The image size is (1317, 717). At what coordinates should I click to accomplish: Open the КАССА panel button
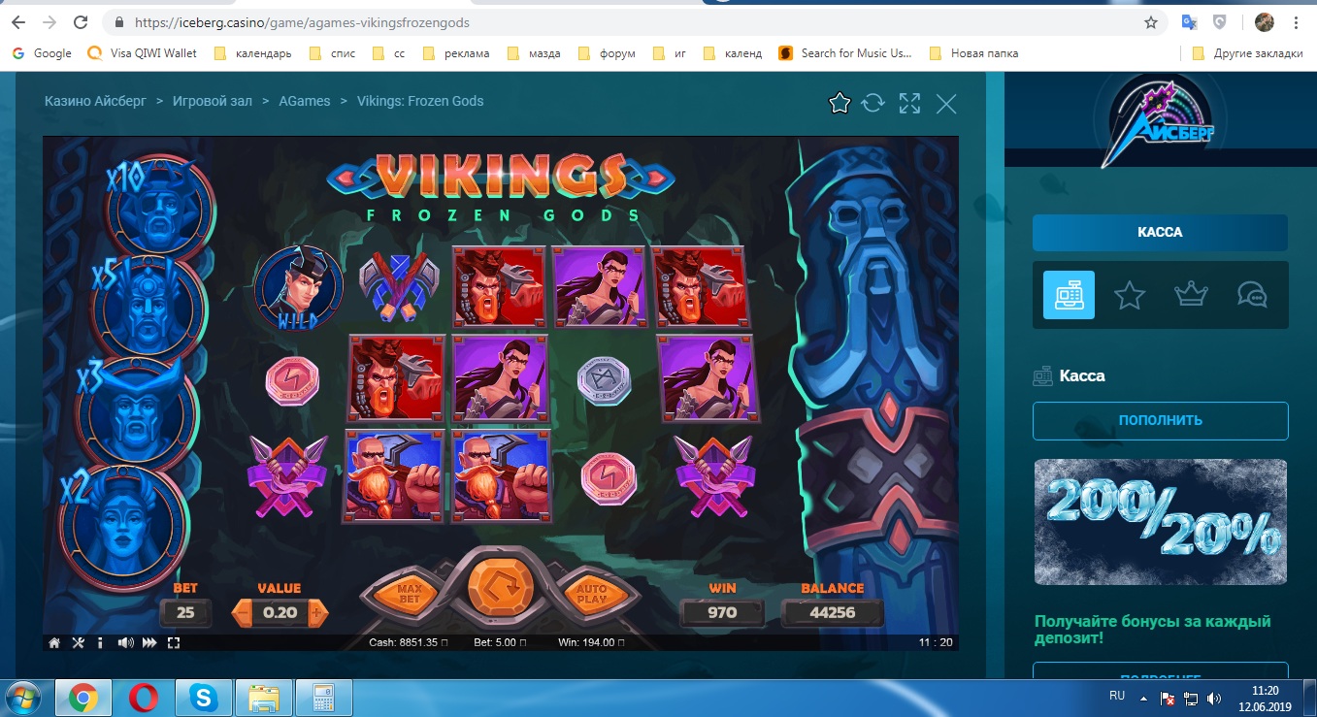pos(1160,233)
